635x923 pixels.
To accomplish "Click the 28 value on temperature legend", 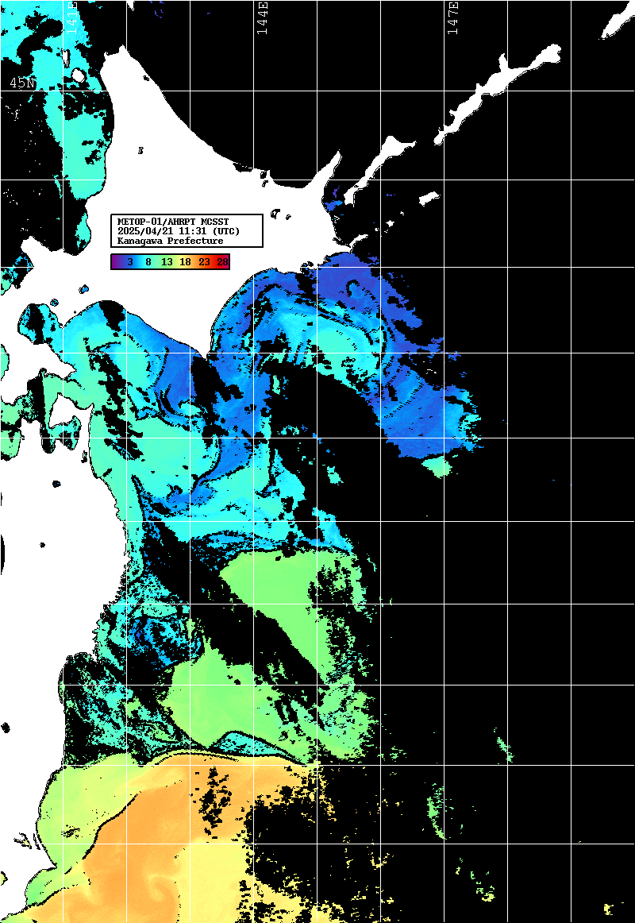I will coord(222,262).
